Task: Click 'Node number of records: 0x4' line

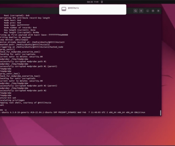Action: pos(20,27)
